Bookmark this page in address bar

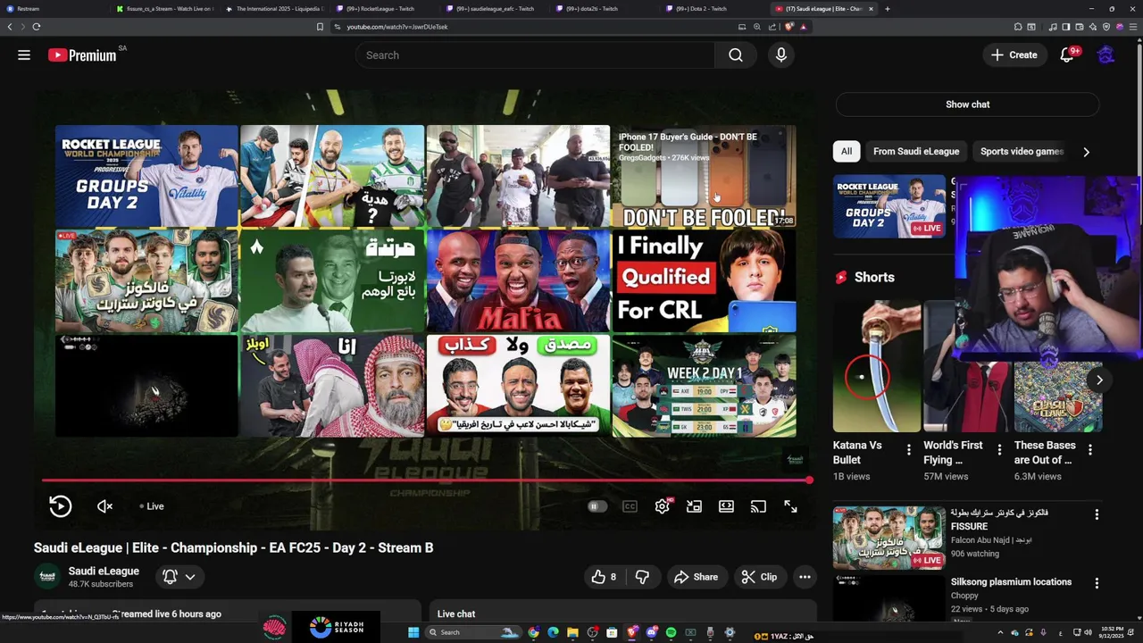320,27
